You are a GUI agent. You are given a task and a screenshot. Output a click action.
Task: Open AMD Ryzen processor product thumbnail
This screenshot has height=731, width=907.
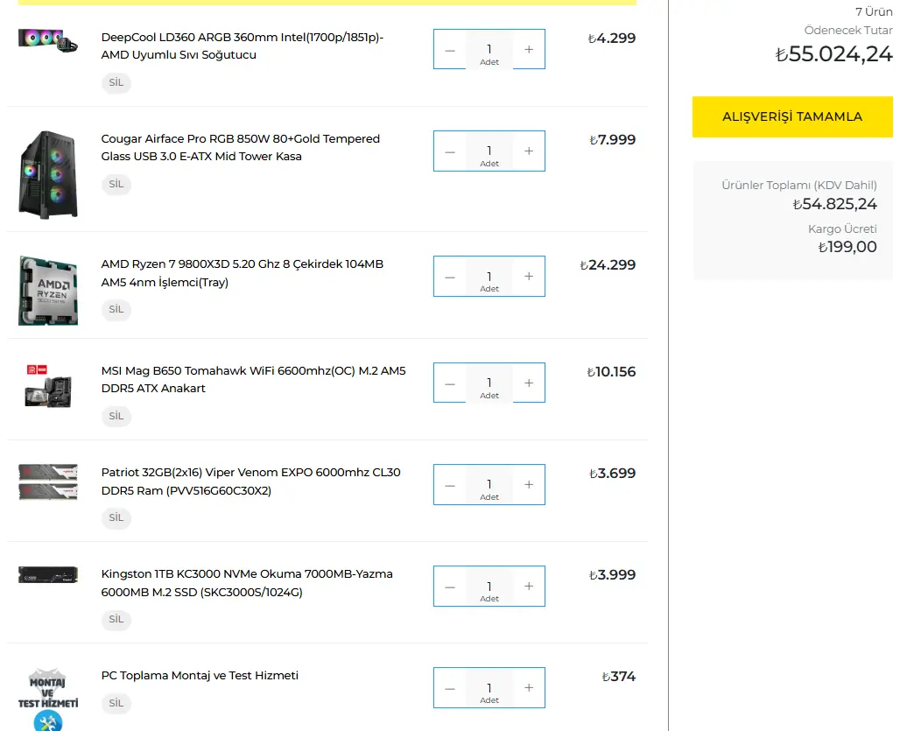(48, 291)
